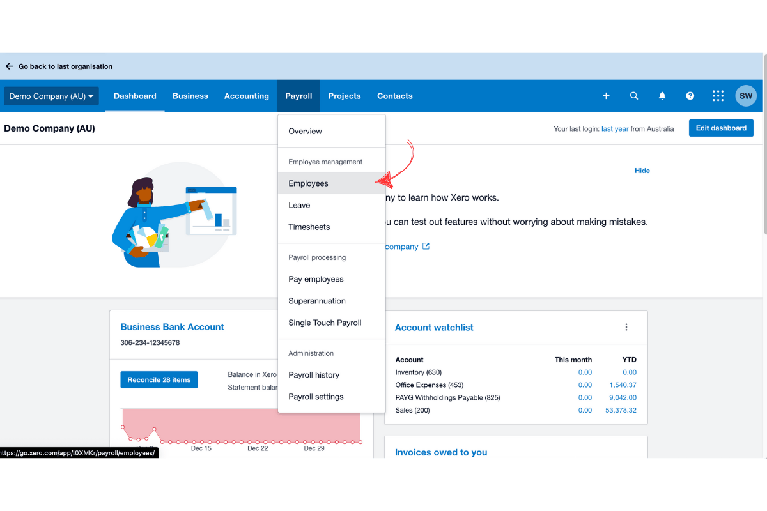The height and width of the screenshot is (511, 767).
Task: Click Reconcile 28 items
Action: pyautogui.click(x=159, y=379)
